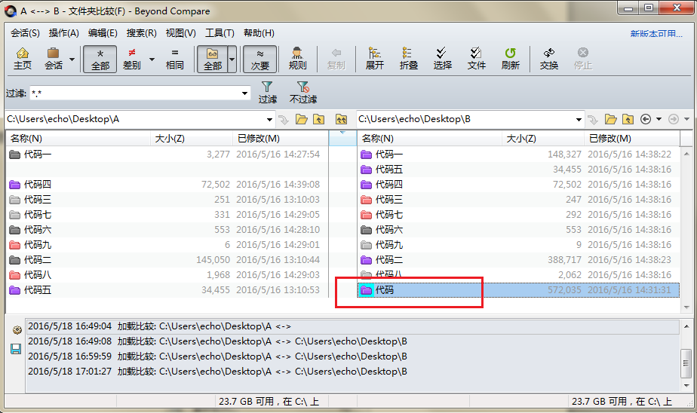Click the set-both-sides base folder icon

click(x=341, y=120)
